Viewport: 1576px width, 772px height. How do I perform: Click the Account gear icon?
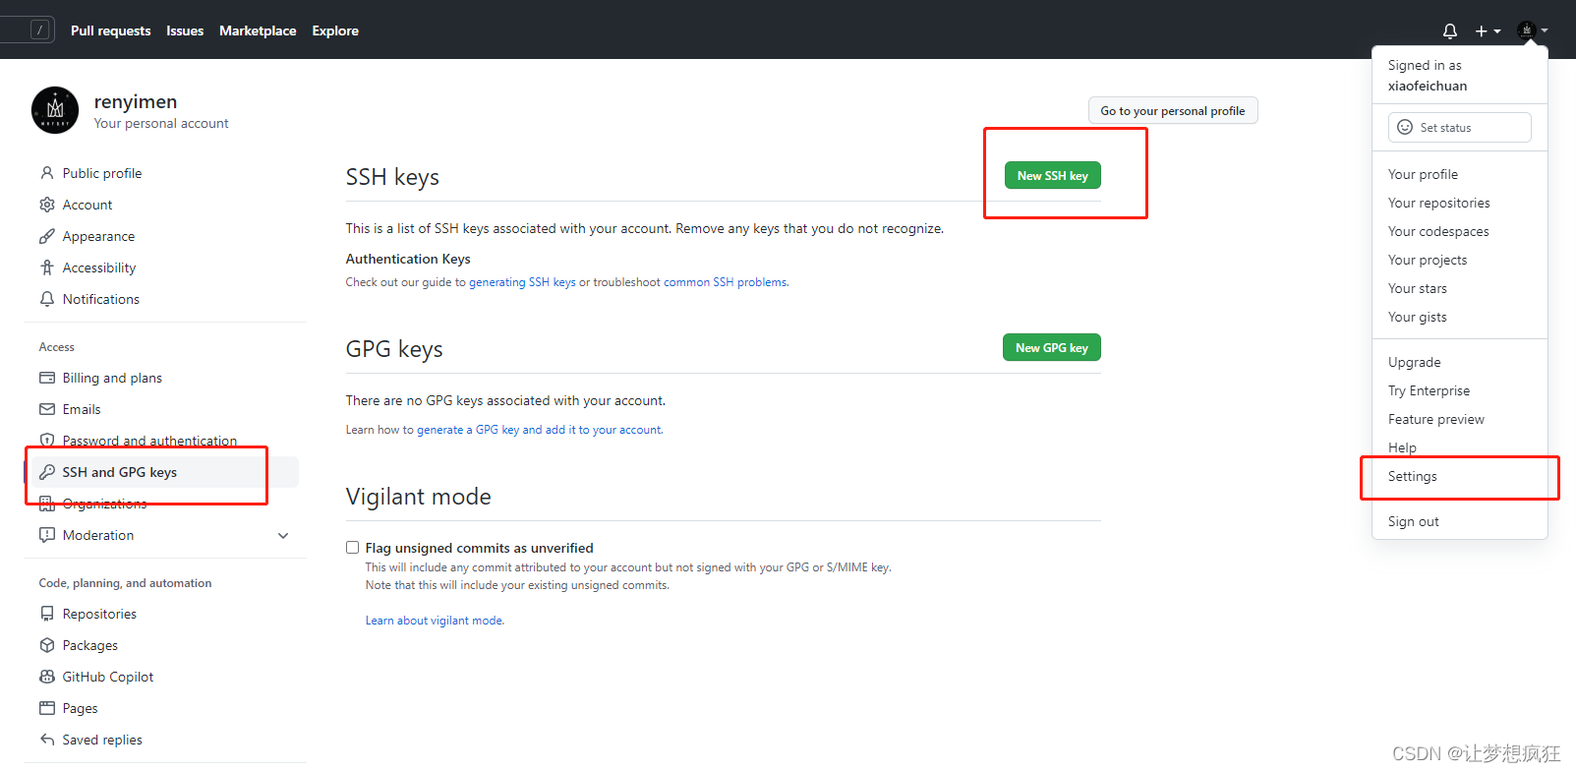(x=47, y=205)
